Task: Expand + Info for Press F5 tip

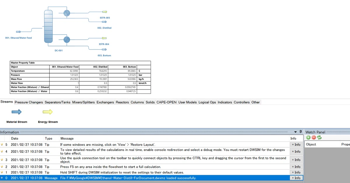Action: (x=296, y=167)
